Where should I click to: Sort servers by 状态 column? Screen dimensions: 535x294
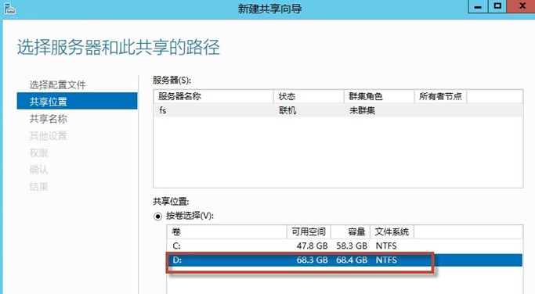pos(309,96)
